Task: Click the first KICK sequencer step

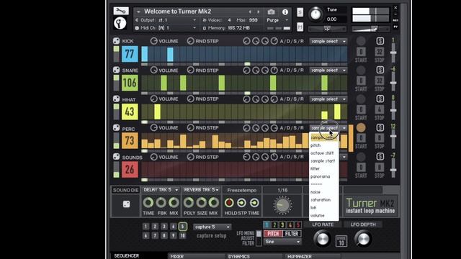Action: [x=144, y=54]
